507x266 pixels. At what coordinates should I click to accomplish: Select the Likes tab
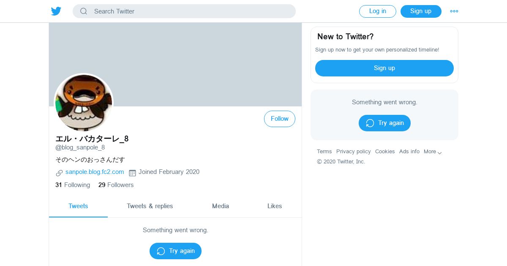point(275,206)
